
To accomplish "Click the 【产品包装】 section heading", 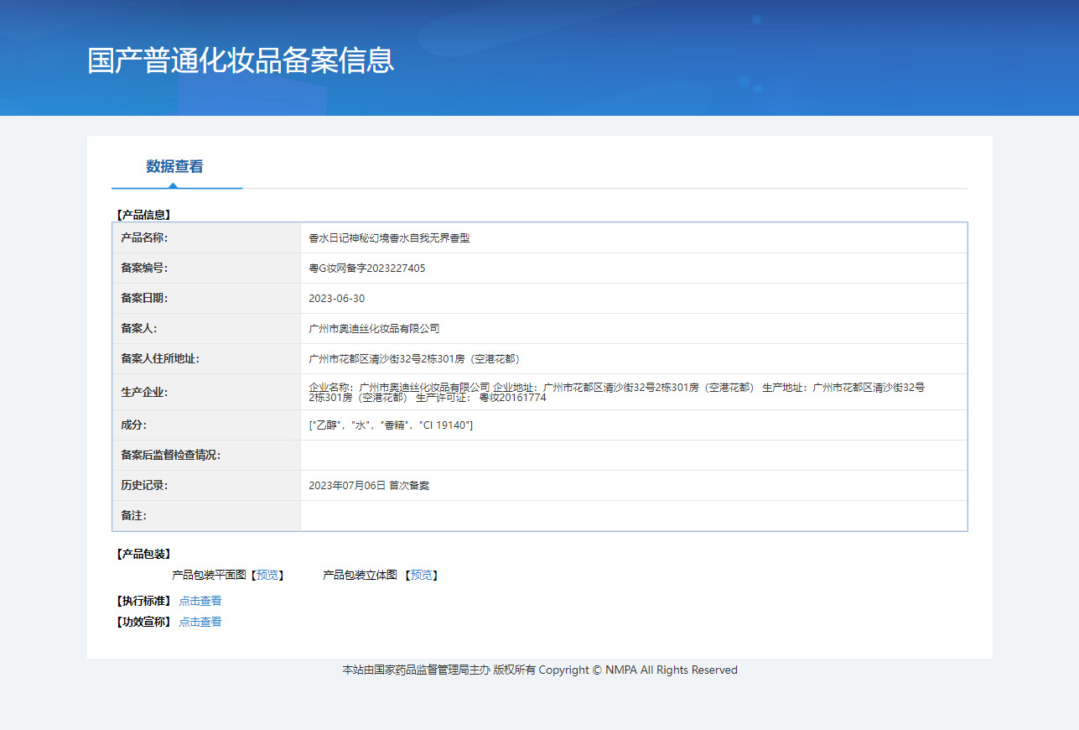I will point(143,554).
